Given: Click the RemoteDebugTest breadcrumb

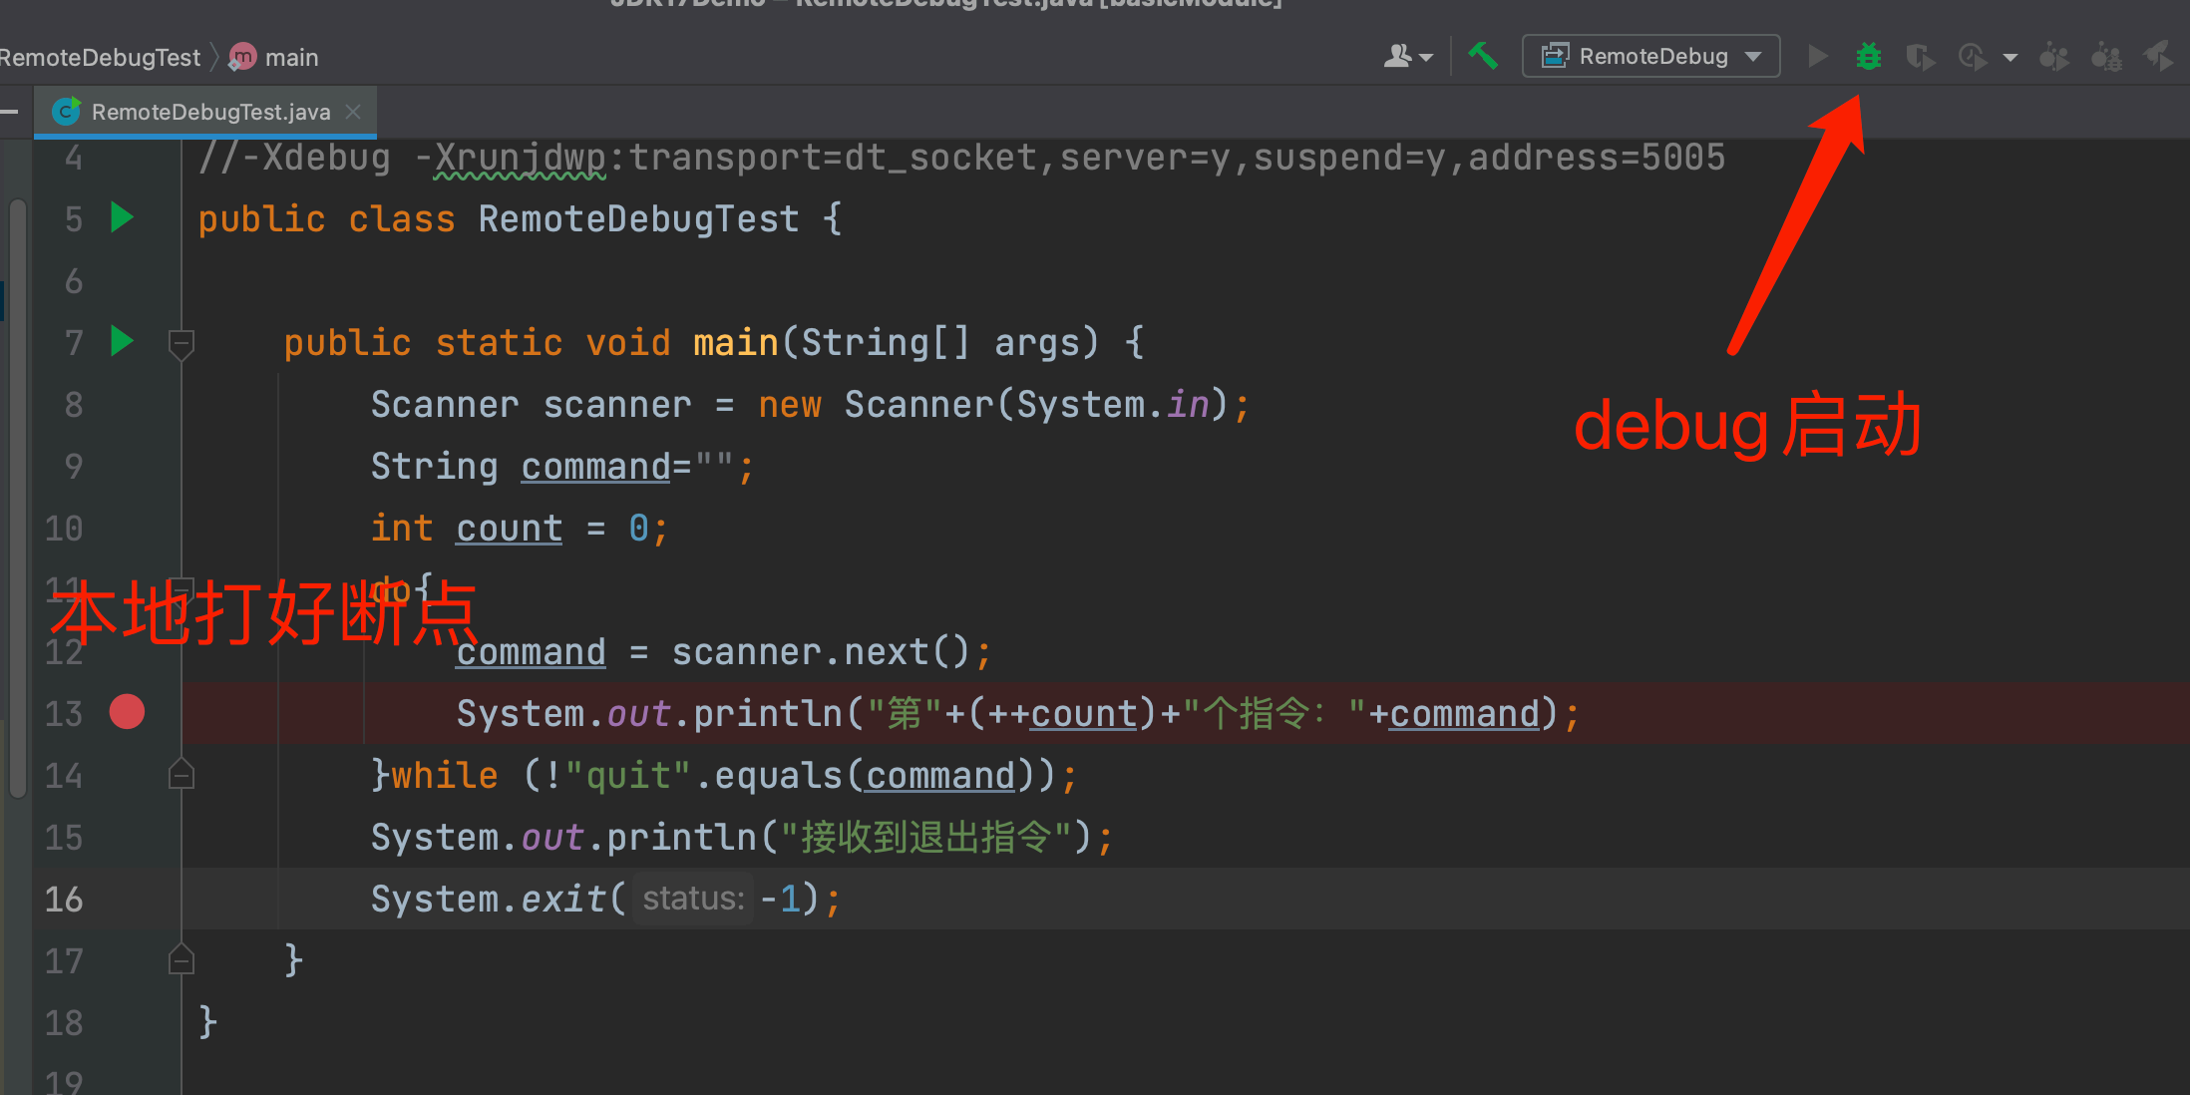Looking at the screenshot, I should tap(100, 58).
